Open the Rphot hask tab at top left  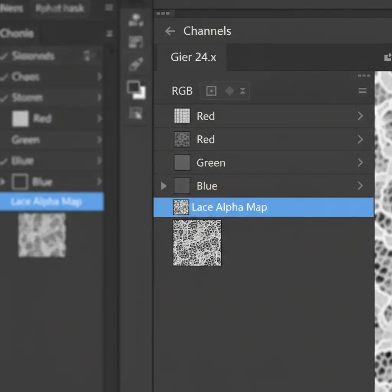[59, 8]
